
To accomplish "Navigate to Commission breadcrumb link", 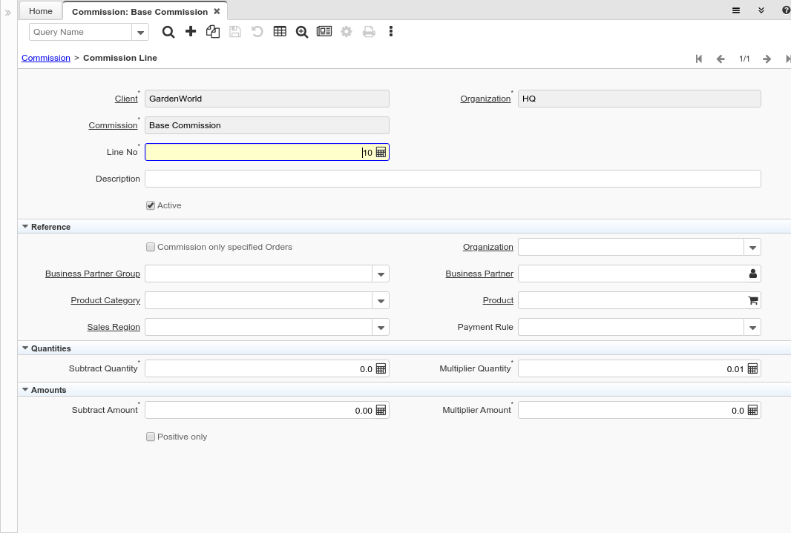I will (46, 58).
